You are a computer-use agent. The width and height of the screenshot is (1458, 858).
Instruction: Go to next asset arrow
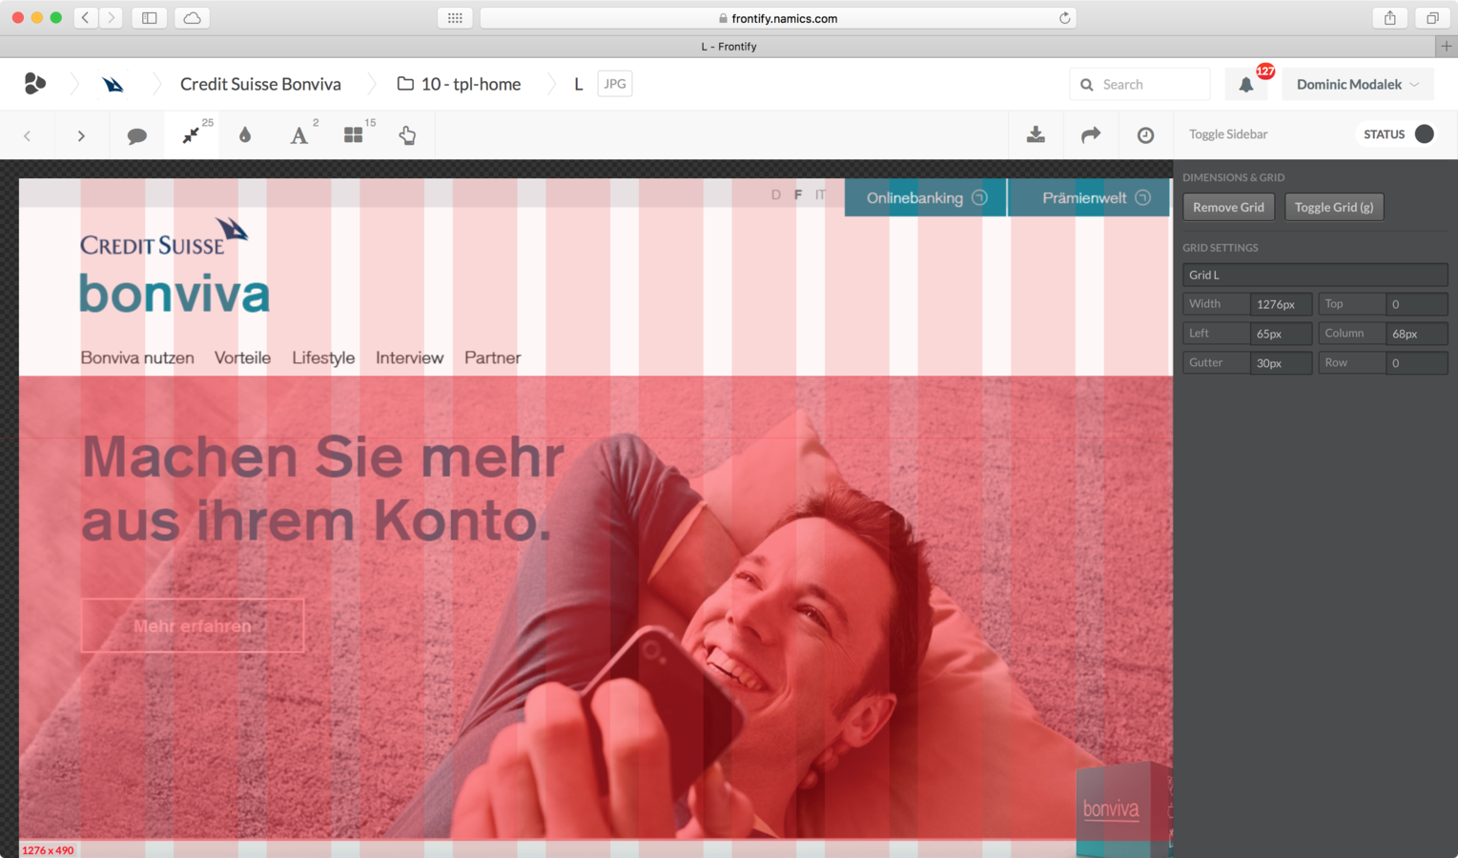81,135
